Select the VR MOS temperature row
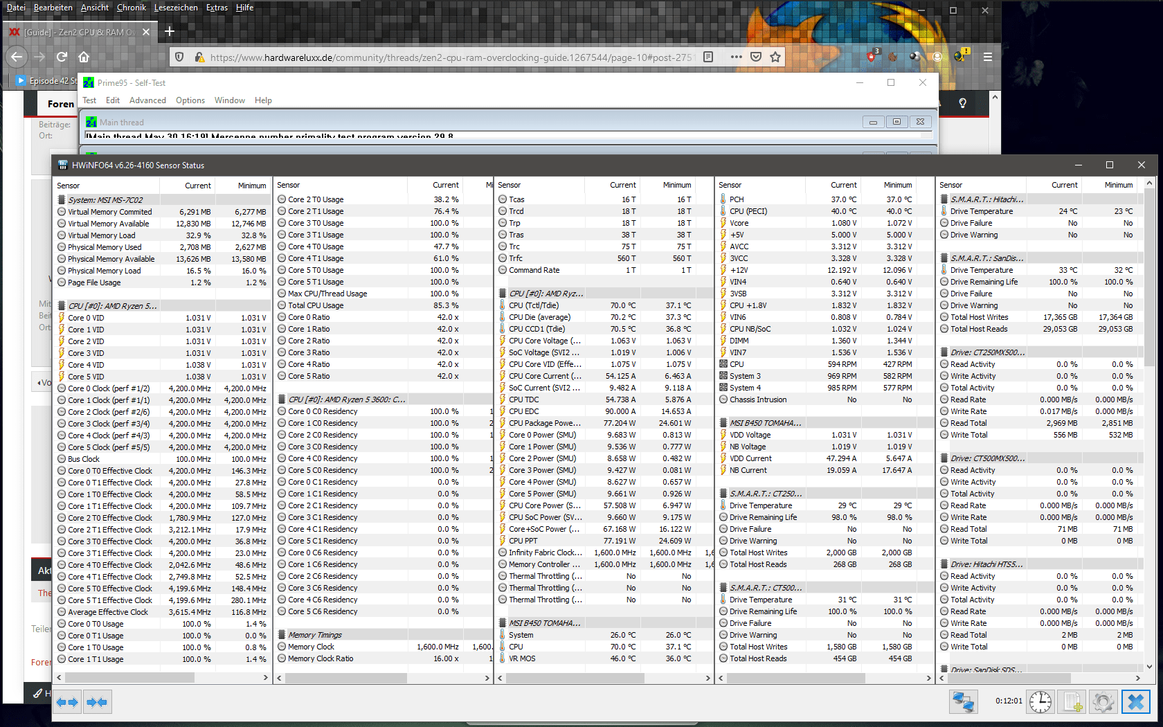Screen dimensions: 1163x727 [x=603, y=658]
